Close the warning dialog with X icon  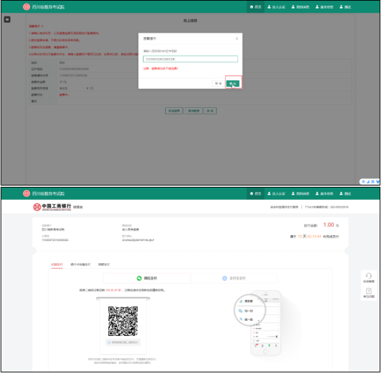237,39
